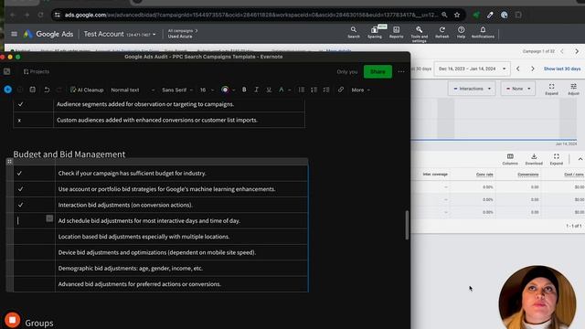Open the Evernote note options ellipsis
Viewport: 585px width, 329px height.
(401, 71)
